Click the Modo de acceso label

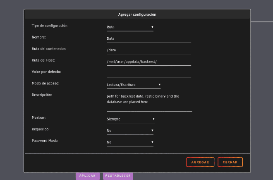[45, 83]
